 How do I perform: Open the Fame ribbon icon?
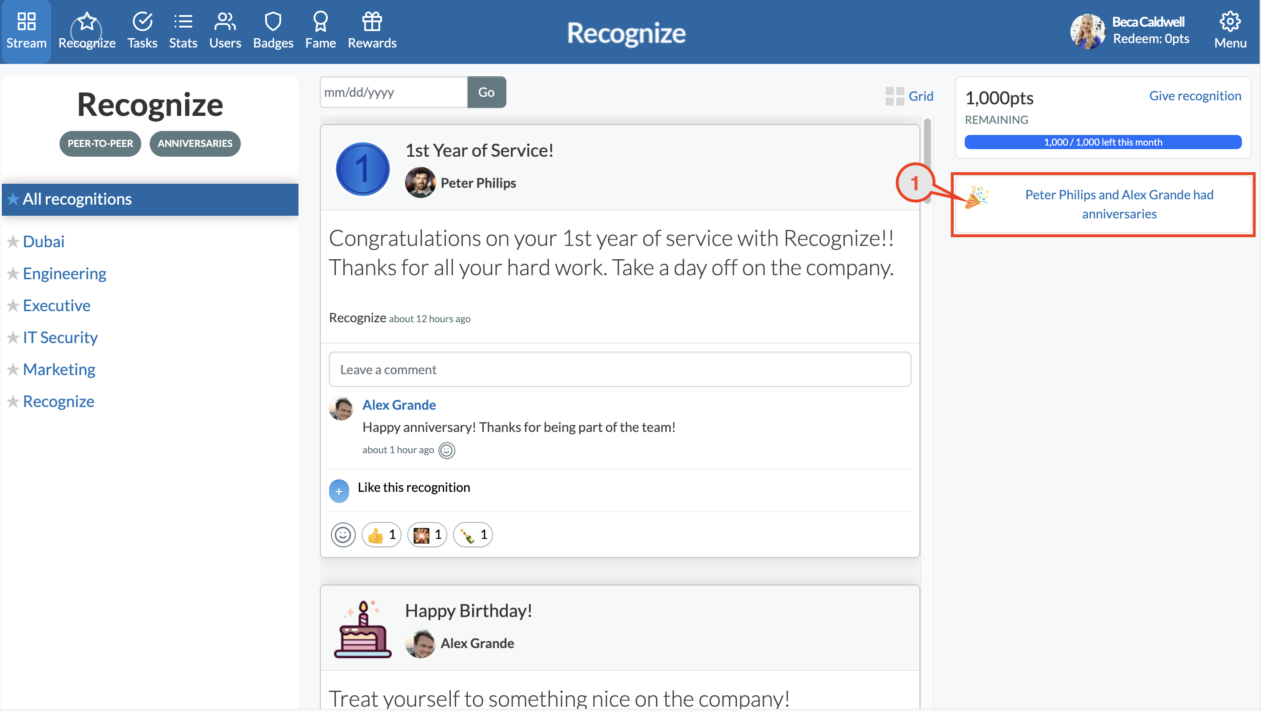[320, 22]
